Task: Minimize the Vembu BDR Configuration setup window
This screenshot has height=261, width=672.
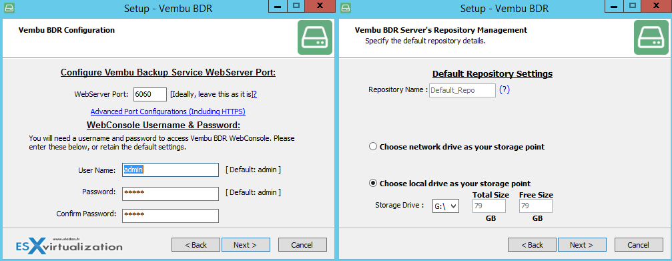Action: pos(278,6)
